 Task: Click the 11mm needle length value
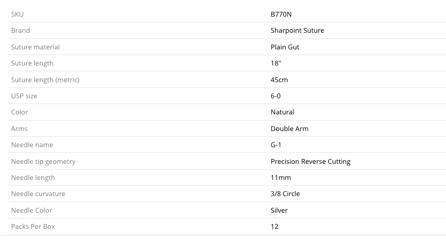click(x=281, y=177)
